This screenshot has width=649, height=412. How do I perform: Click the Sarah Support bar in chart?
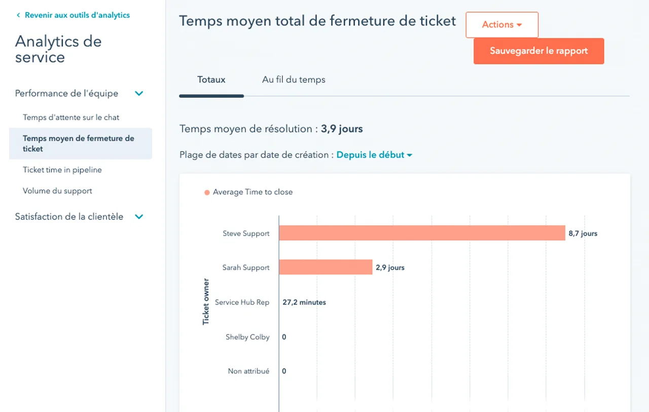point(326,267)
